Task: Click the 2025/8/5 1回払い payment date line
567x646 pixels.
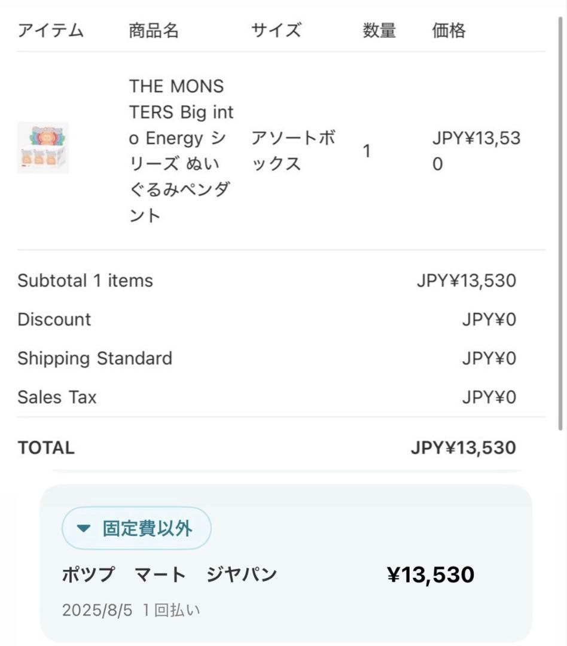Action: (131, 610)
